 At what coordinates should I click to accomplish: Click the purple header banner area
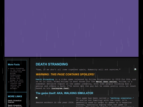(71, 28)
